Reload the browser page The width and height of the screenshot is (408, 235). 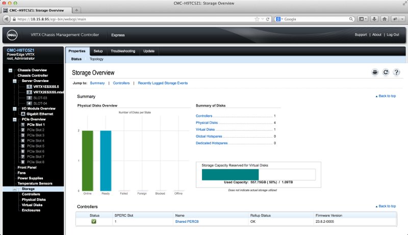(x=267, y=19)
